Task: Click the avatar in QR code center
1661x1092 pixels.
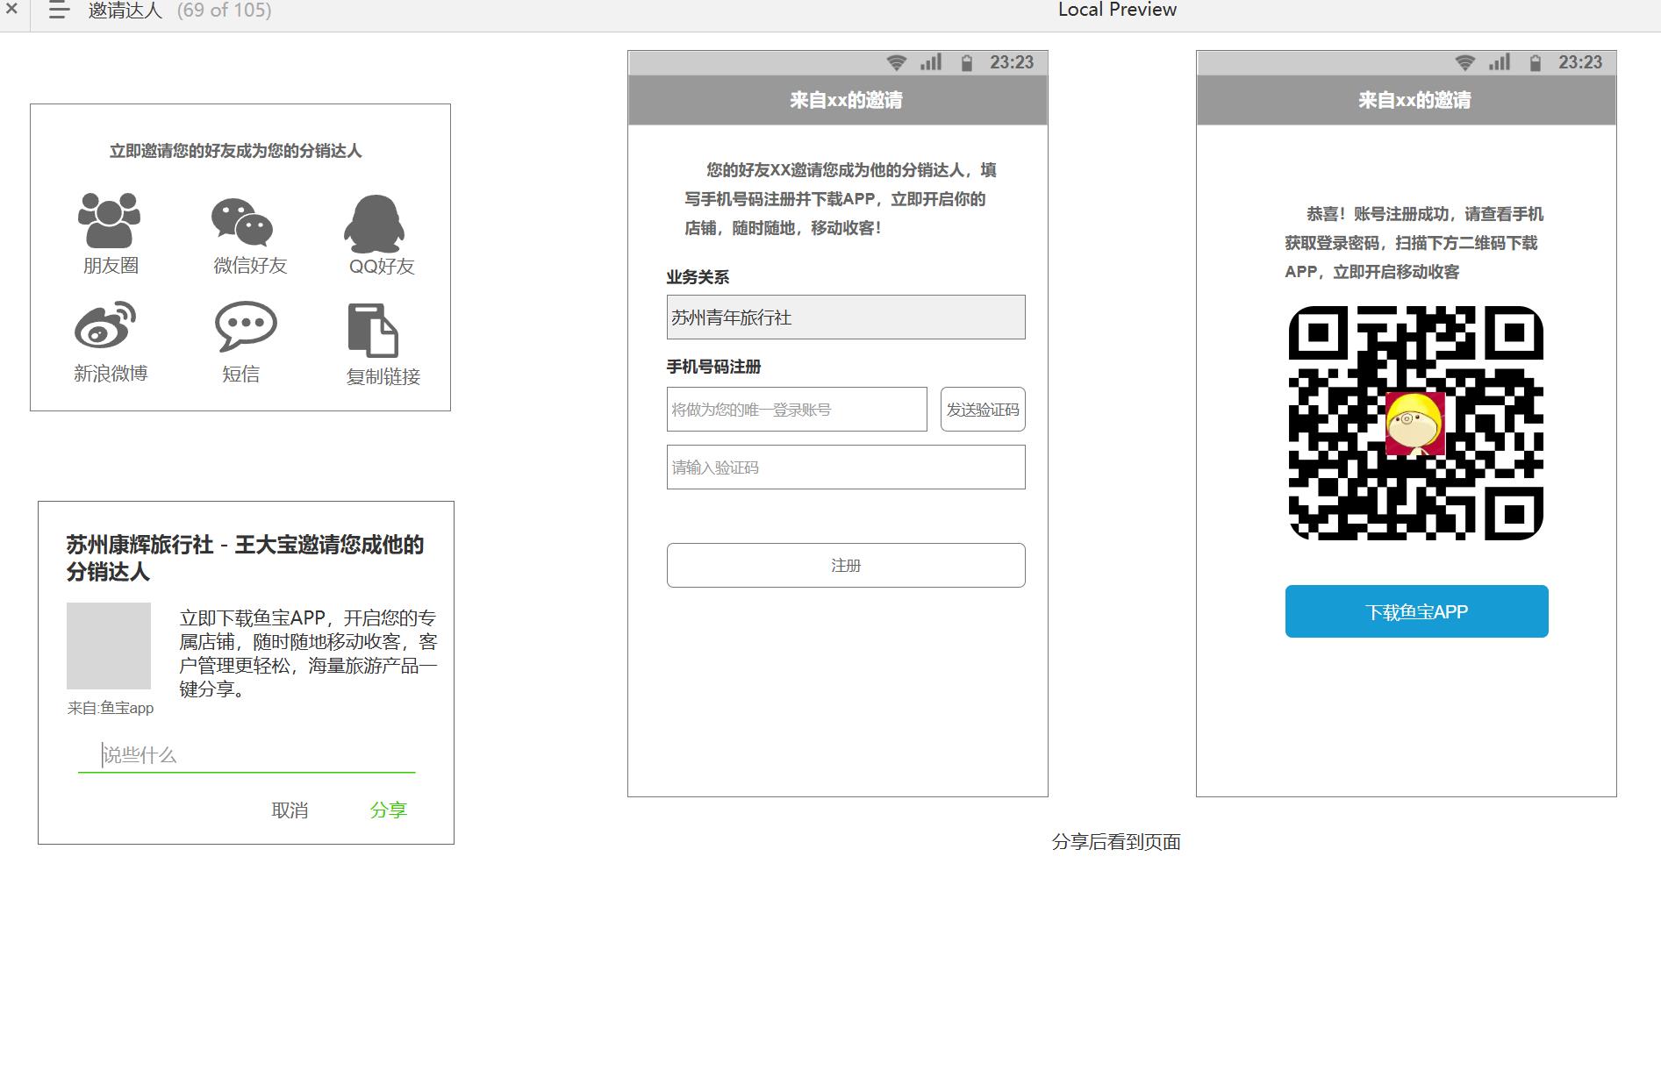Action: [x=1415, y=424]
